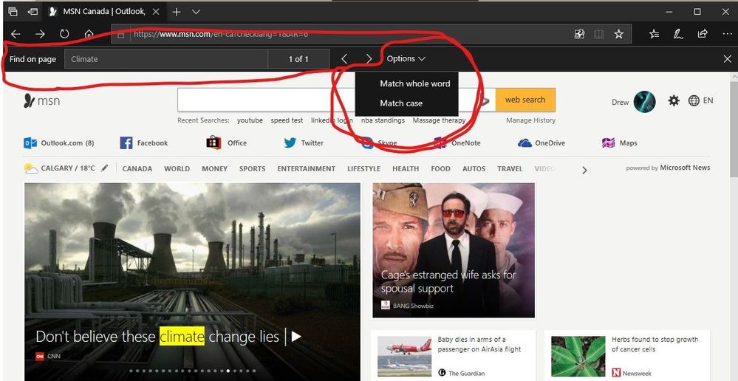Screen dimensions: 738x381
Task: Open the LIFESTYLE tab
Action: [363, 169]
